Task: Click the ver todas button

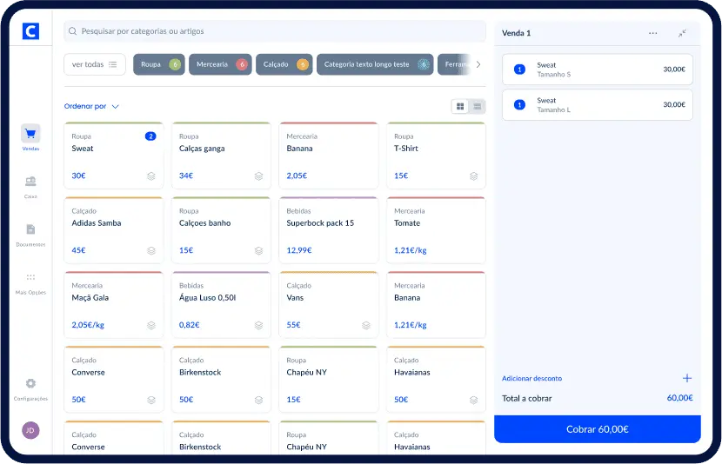Action: pos(95,64)
